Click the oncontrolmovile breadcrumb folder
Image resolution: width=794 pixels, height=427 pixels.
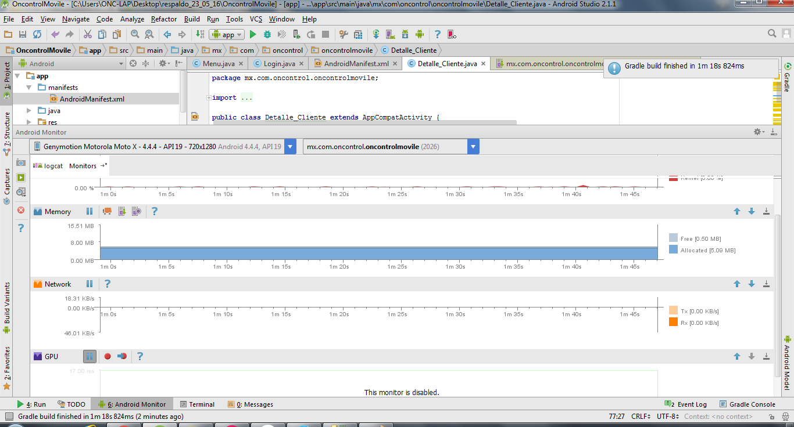pos(342,50)
